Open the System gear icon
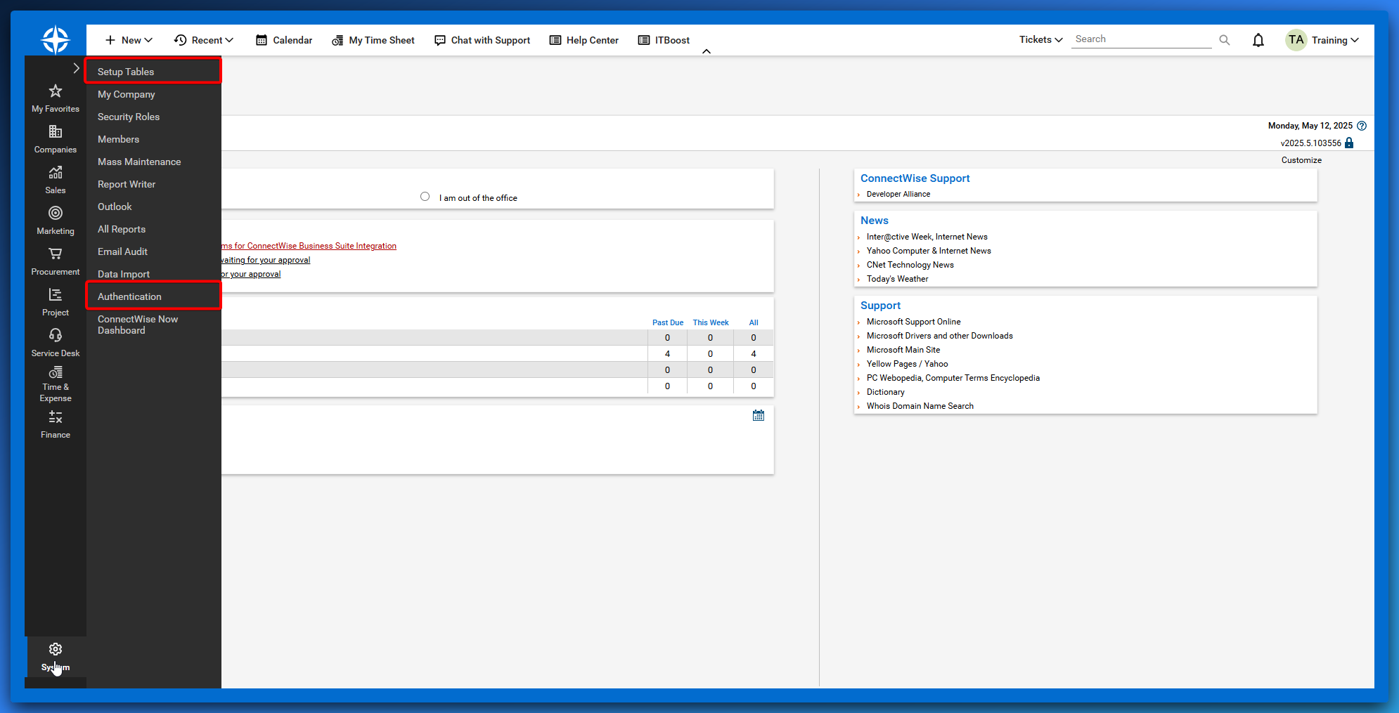Image resolution: width=1399 pixels, height=713 pixels. (x=56, y=649)
